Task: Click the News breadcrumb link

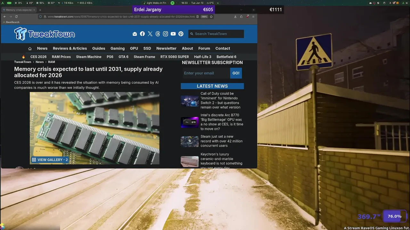Action: click(x=40, y=62)
